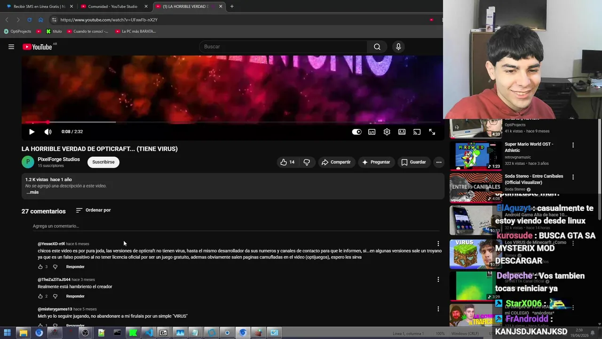The height and width of the screenshot is (339, 602).
Task: Click the YouTube URL address bar
Action: [242, 20]
